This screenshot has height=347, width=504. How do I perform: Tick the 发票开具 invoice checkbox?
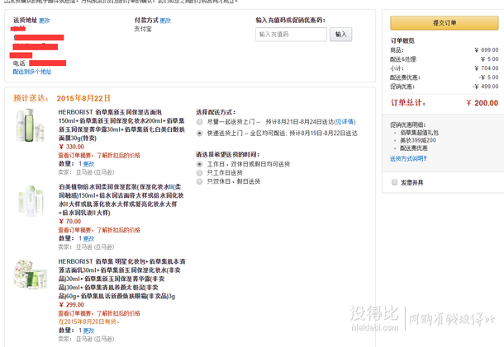(x=394, y=182)
